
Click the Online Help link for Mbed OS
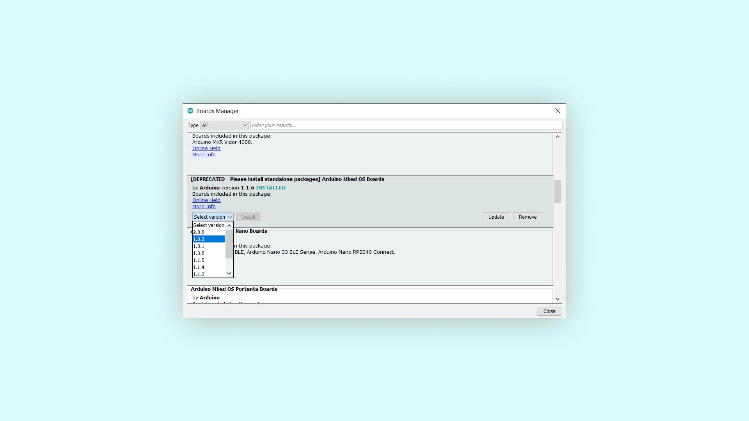click(206, 200)
